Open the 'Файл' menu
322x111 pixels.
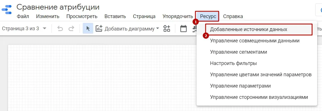pyautogui.click(x=23, y=16)
